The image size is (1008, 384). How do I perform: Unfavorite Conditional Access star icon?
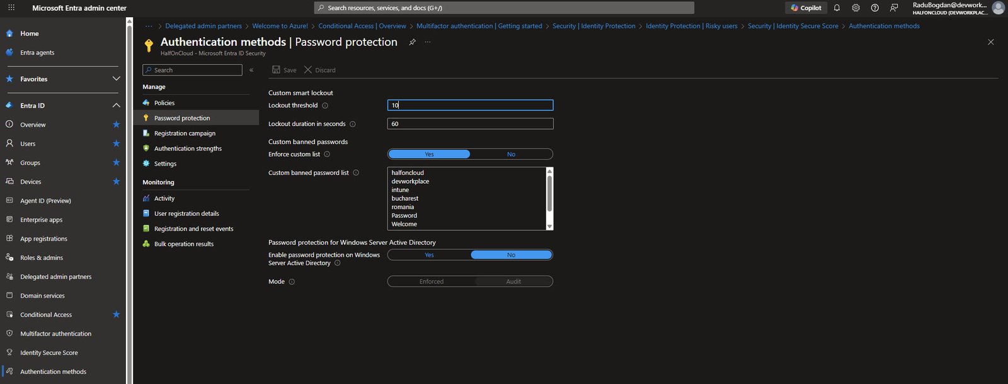pyautogui.click(x=116, y=314)
